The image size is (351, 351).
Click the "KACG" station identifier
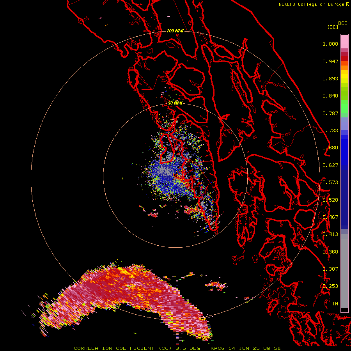218,348
